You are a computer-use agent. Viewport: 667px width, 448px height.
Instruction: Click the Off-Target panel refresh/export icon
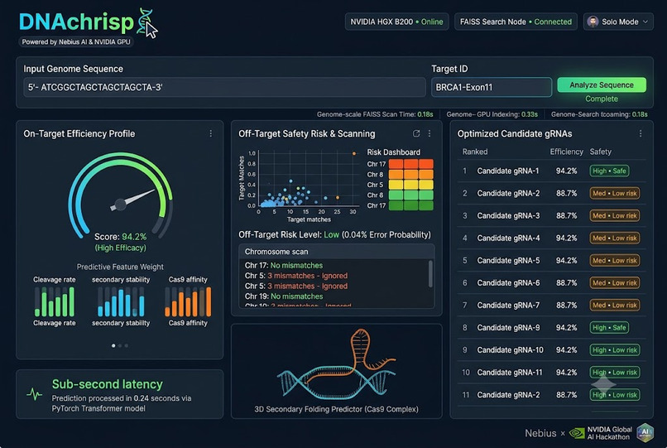click(x=416, y=133)
